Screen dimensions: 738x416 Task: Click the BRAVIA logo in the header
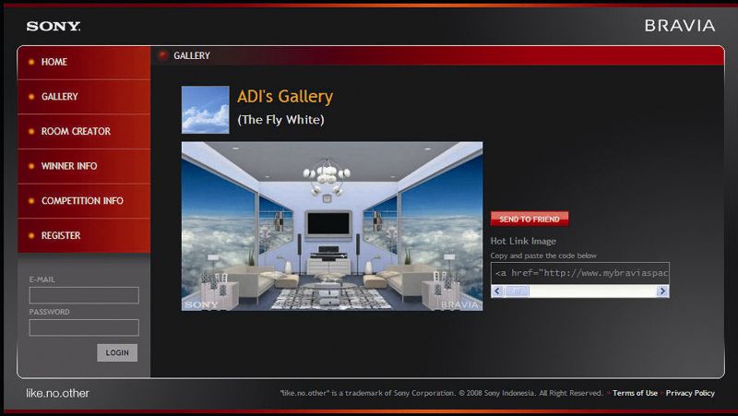point(680,26)
